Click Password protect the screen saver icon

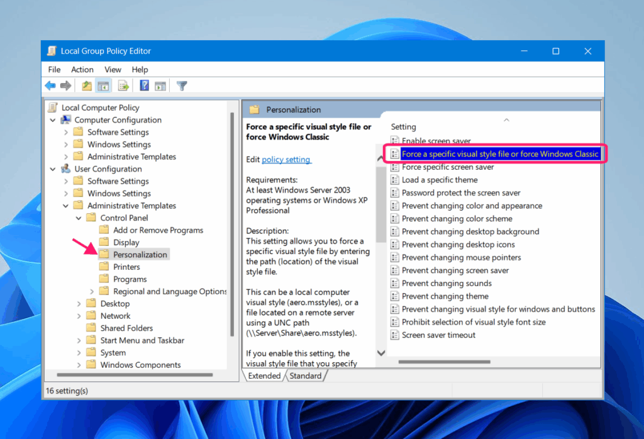[x=395, y=192]
